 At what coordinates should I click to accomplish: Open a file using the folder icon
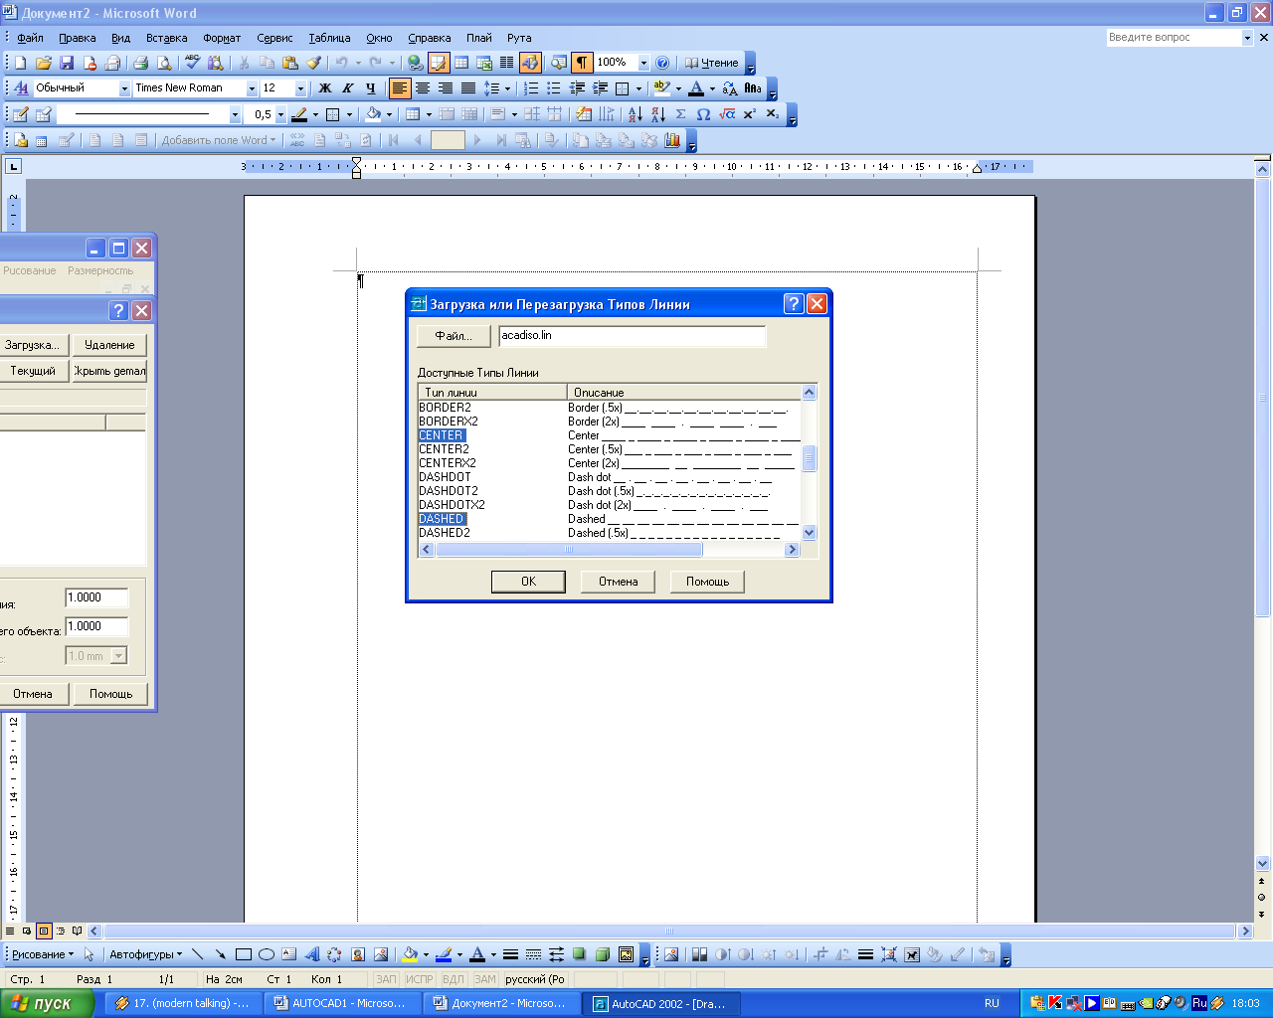(x=43, y=63)
